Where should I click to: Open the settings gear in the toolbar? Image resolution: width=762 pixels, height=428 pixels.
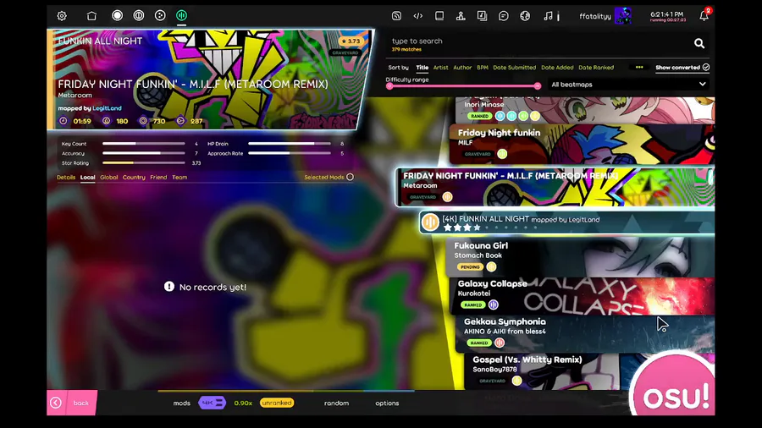62,16
